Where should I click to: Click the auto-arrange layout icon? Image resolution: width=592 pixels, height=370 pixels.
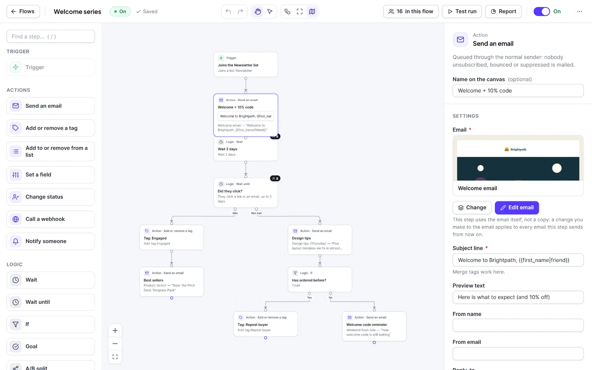(x=287, y=11)
